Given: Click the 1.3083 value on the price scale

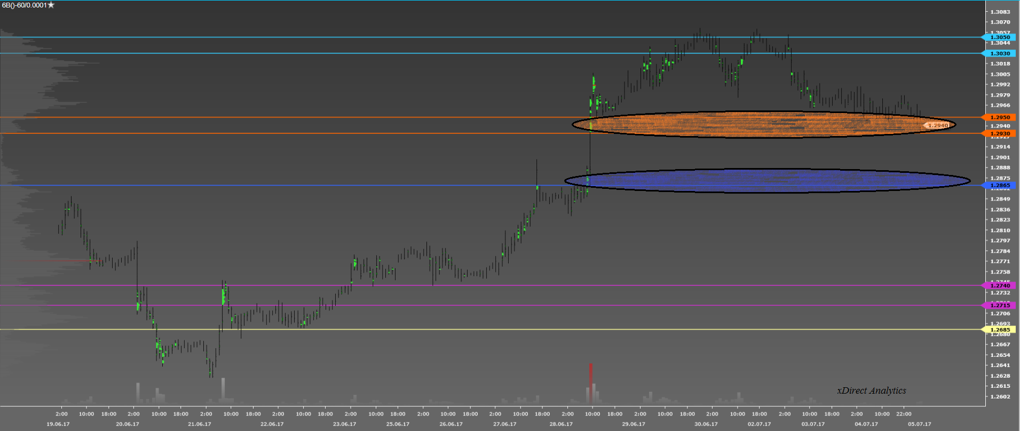Looking at the screenshot, I should pyautogui.click(x=1000, y=12).
